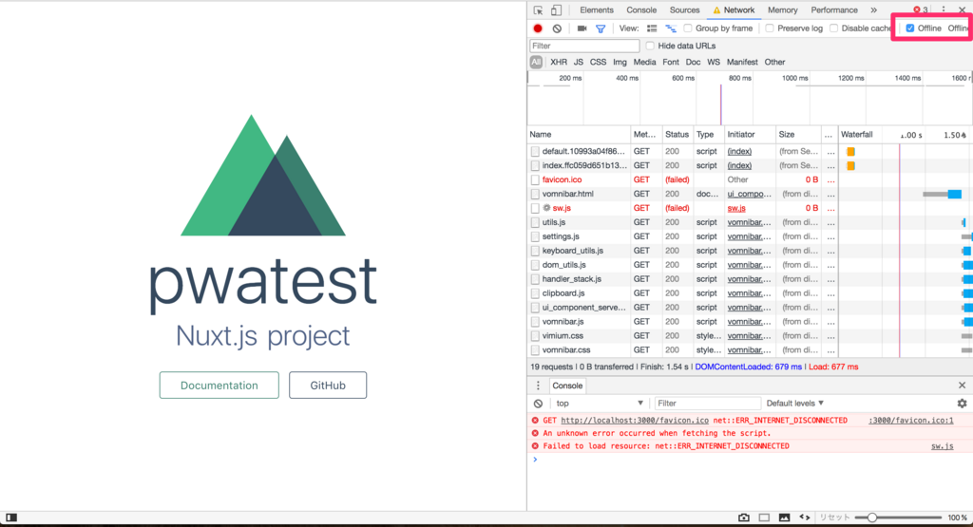Viewport: 973px width, 527px height.
Task: Switch to large request rows view
Action: (x=652, y=28)
